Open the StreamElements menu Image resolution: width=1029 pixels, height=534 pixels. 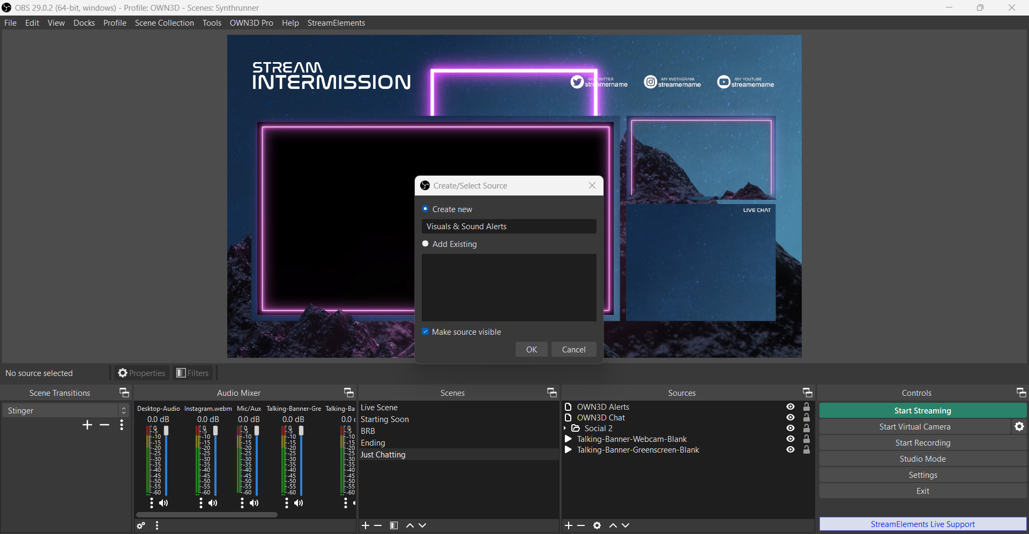tap(336, 23)
